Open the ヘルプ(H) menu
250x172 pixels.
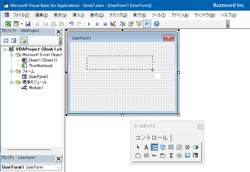228,15
